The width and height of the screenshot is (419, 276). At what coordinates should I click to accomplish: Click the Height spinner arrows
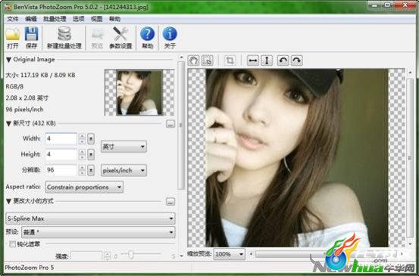click(83, 154)
